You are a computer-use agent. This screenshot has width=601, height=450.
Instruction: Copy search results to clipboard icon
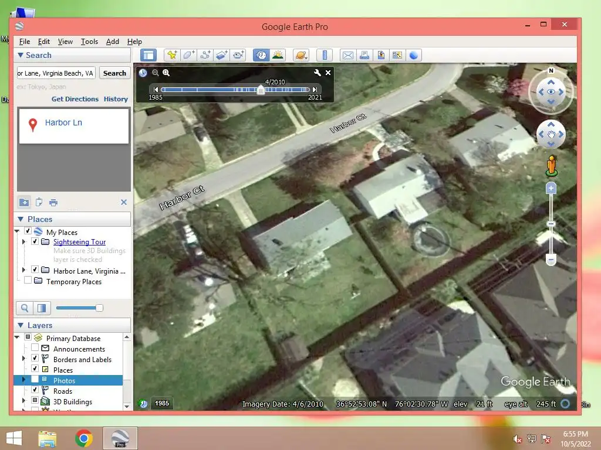[x=39, y=202]
